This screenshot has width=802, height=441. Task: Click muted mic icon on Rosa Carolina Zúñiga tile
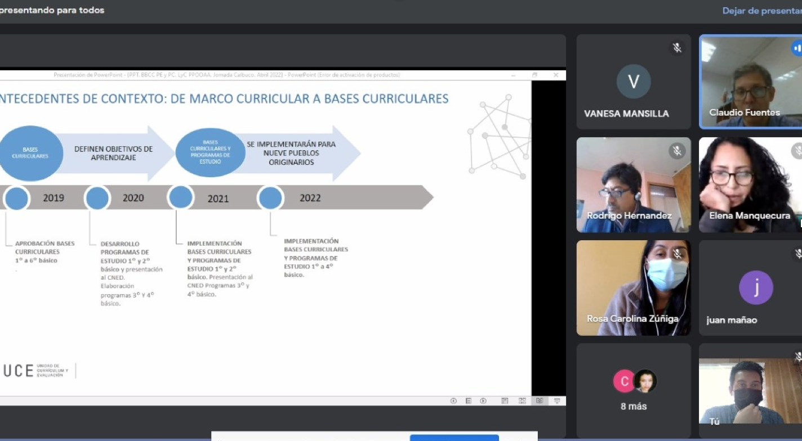click(x=677, y=254)
